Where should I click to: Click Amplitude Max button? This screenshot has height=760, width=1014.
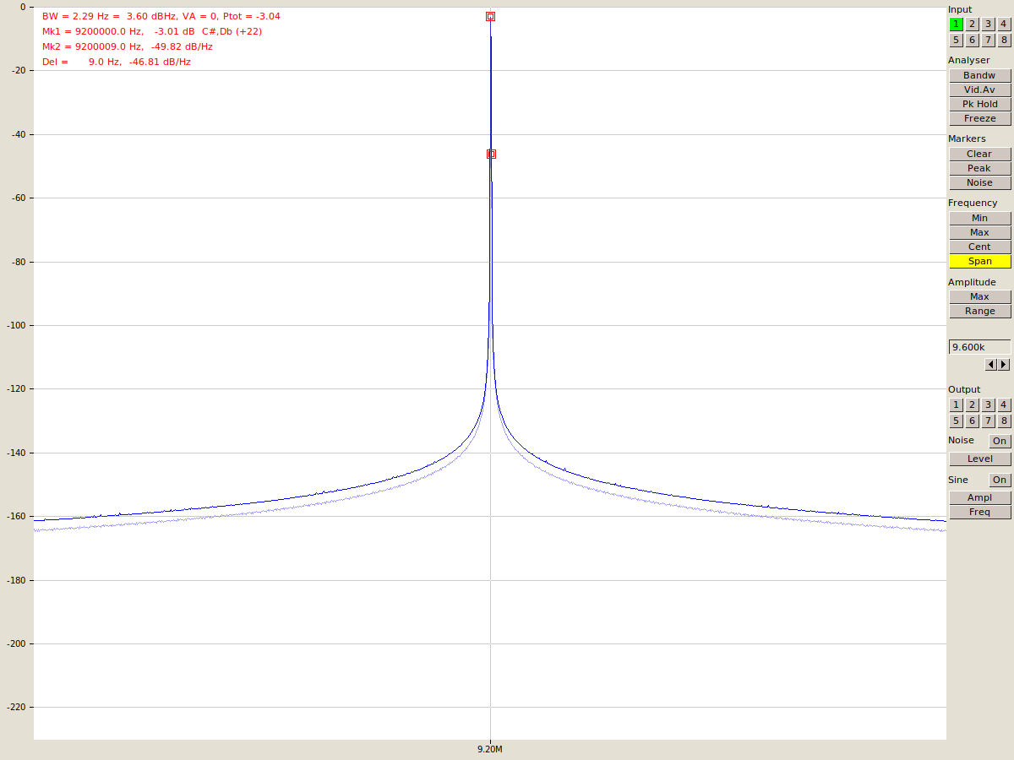tap(979, 296)
